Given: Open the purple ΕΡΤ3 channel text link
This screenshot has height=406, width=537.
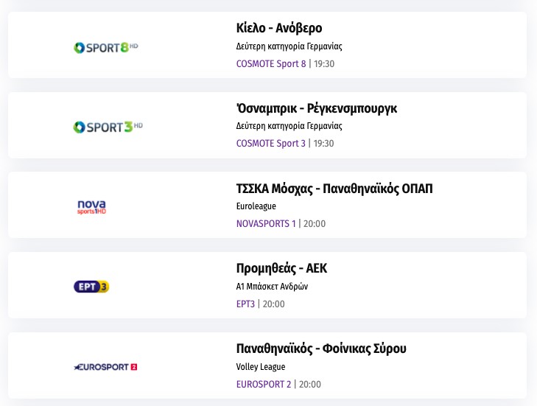Looking at the screenshot, I should [247, 304].
